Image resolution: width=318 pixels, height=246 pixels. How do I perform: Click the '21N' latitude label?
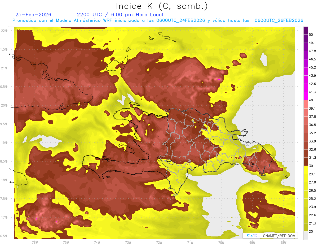pos(5,68)
